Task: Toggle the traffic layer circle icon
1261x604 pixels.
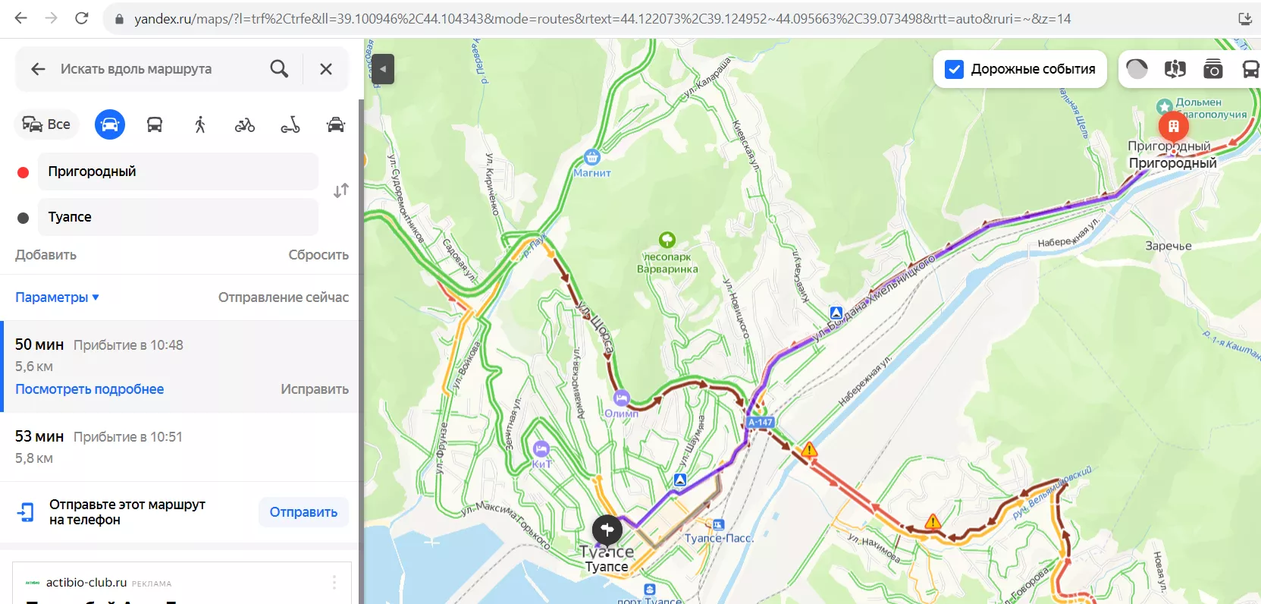Action: 1137,69
